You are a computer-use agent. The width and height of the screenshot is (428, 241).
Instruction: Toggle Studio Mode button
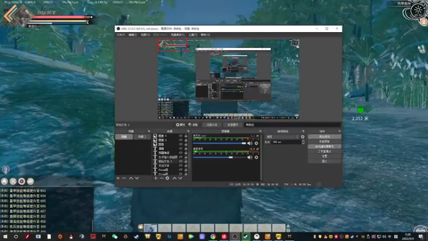click(324, 152)
